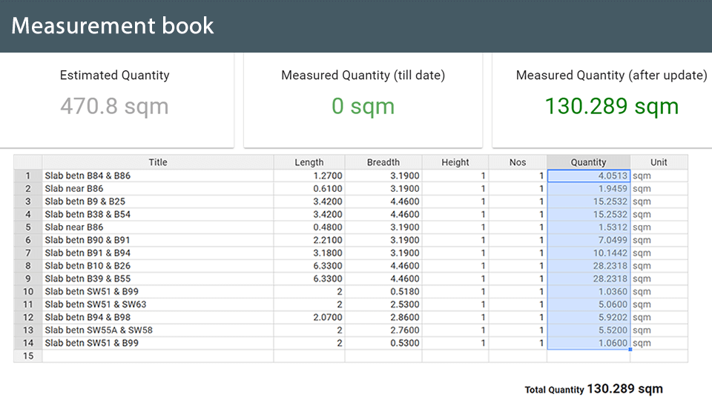
Task: Click the empty Quantity cell in row 15
Action: coord(588,356)
